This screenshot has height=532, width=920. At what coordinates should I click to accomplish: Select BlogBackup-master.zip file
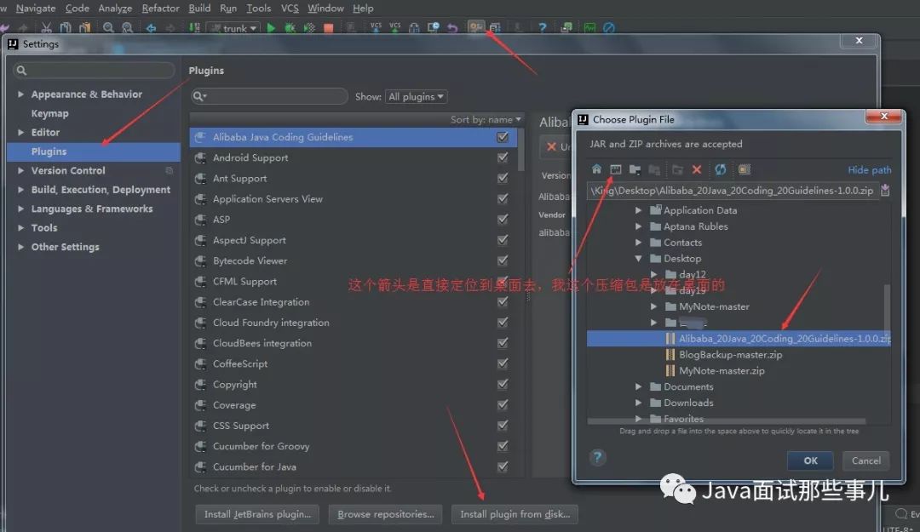[x=731, y=354]
